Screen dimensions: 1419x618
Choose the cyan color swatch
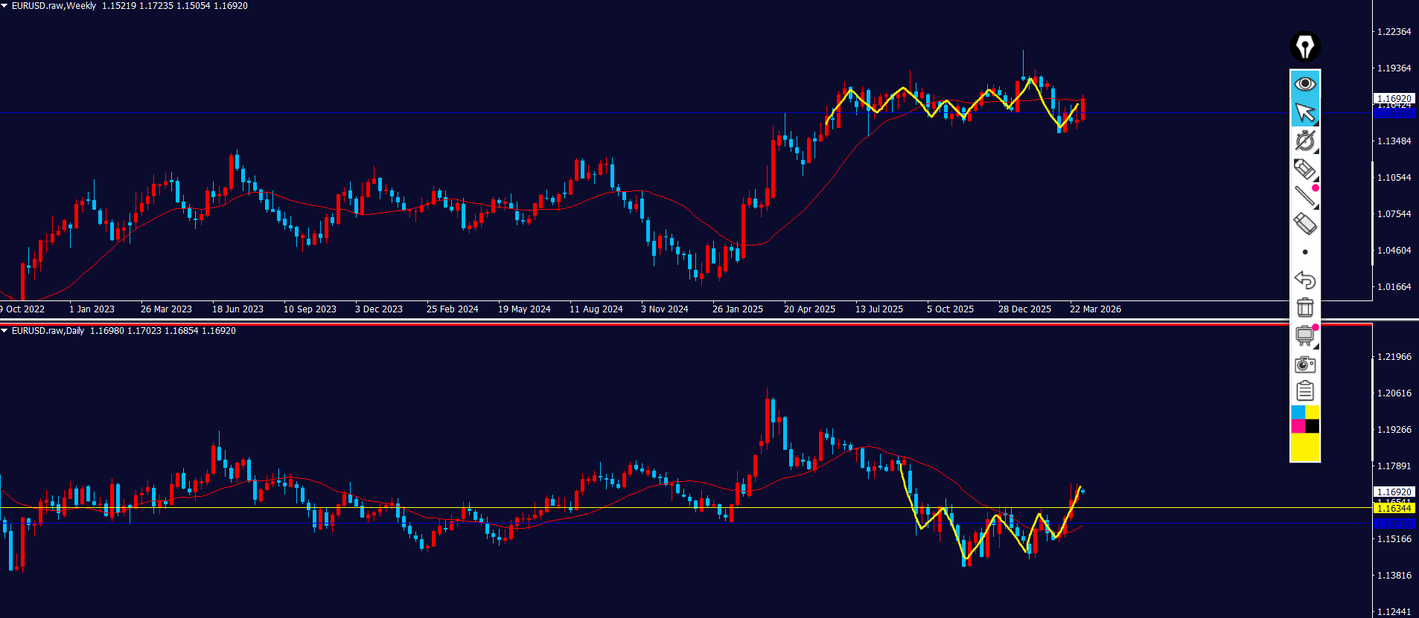pos(1298,413)
